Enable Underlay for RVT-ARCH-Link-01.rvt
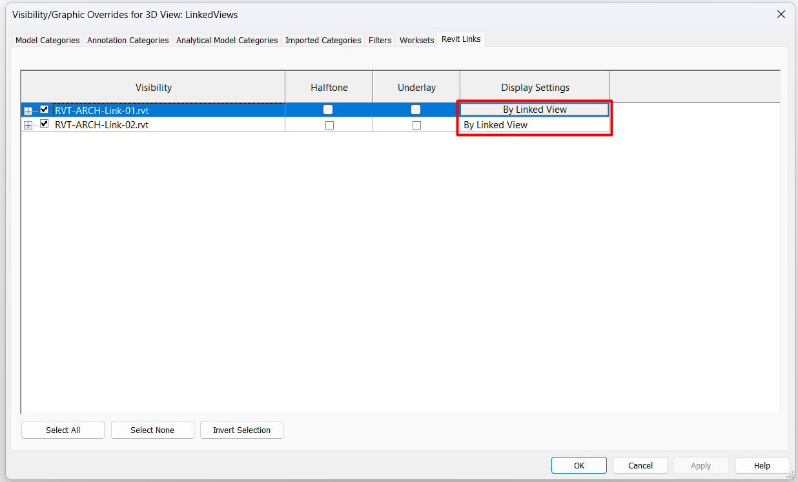The height and width of the screenshot is (482, 798). tap(416, 110)
